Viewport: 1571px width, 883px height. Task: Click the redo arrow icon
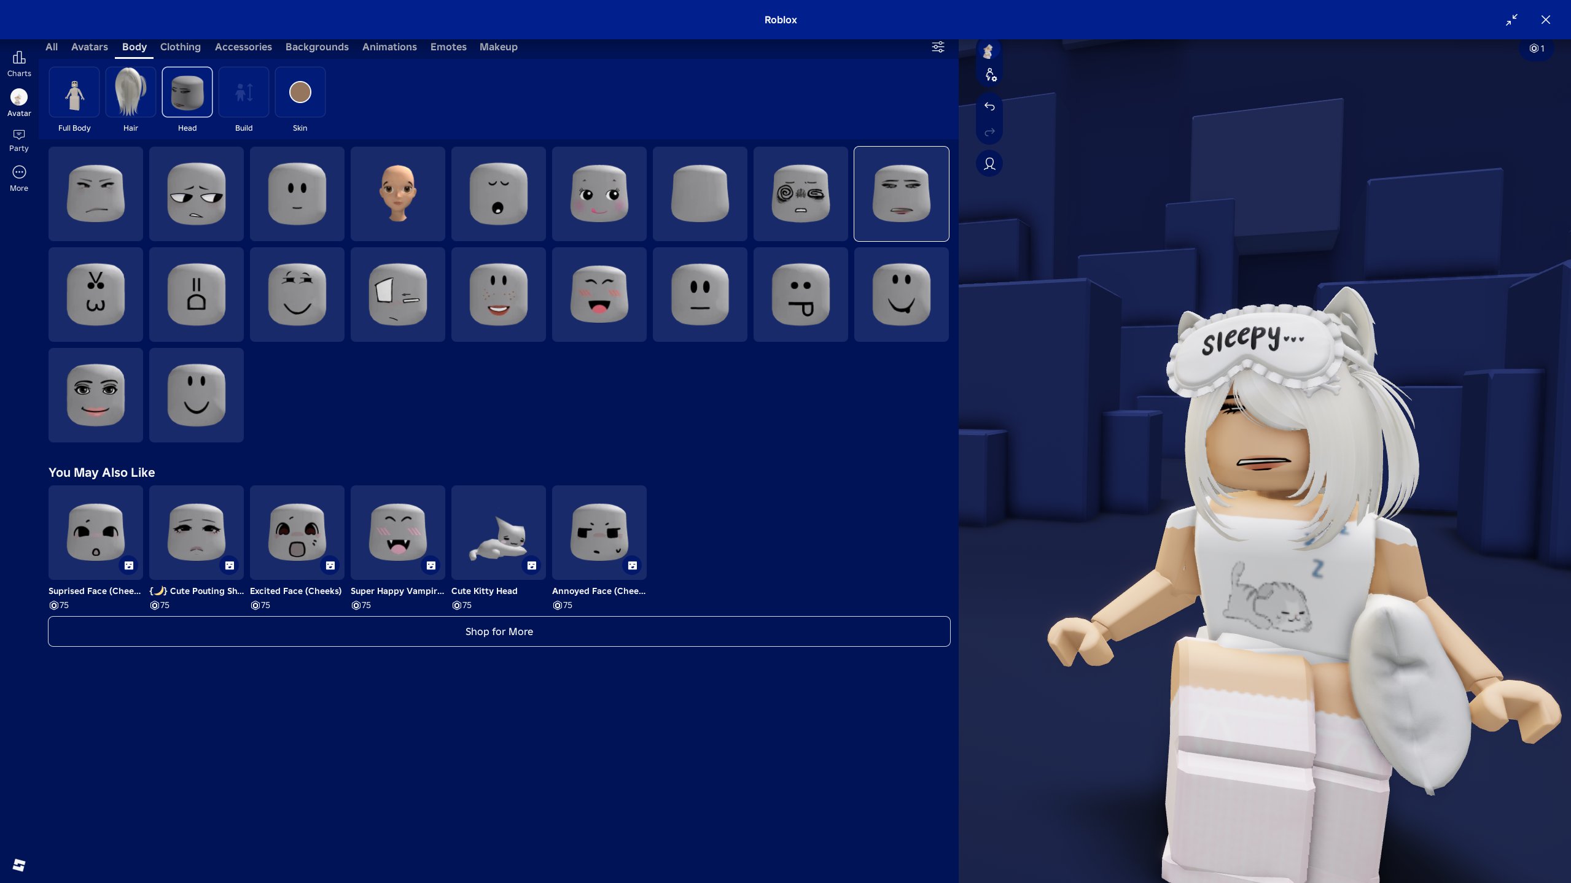point(989,133)
